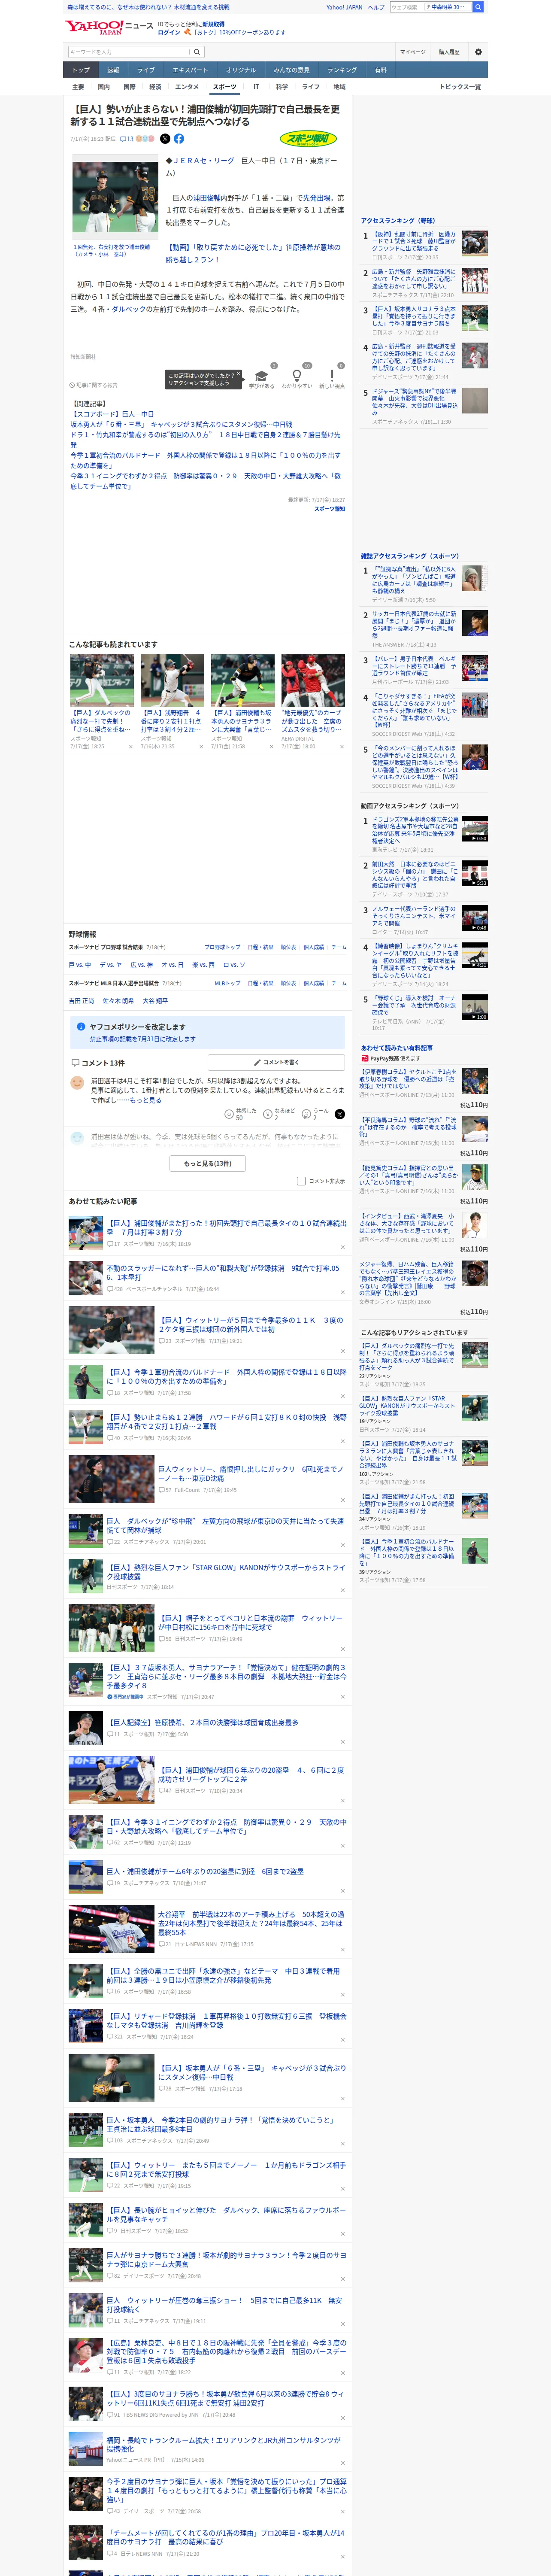Open the 広 vs. 神 game link
The height and width of the screenshot is (2576, 551).
(x=141, y=965)
